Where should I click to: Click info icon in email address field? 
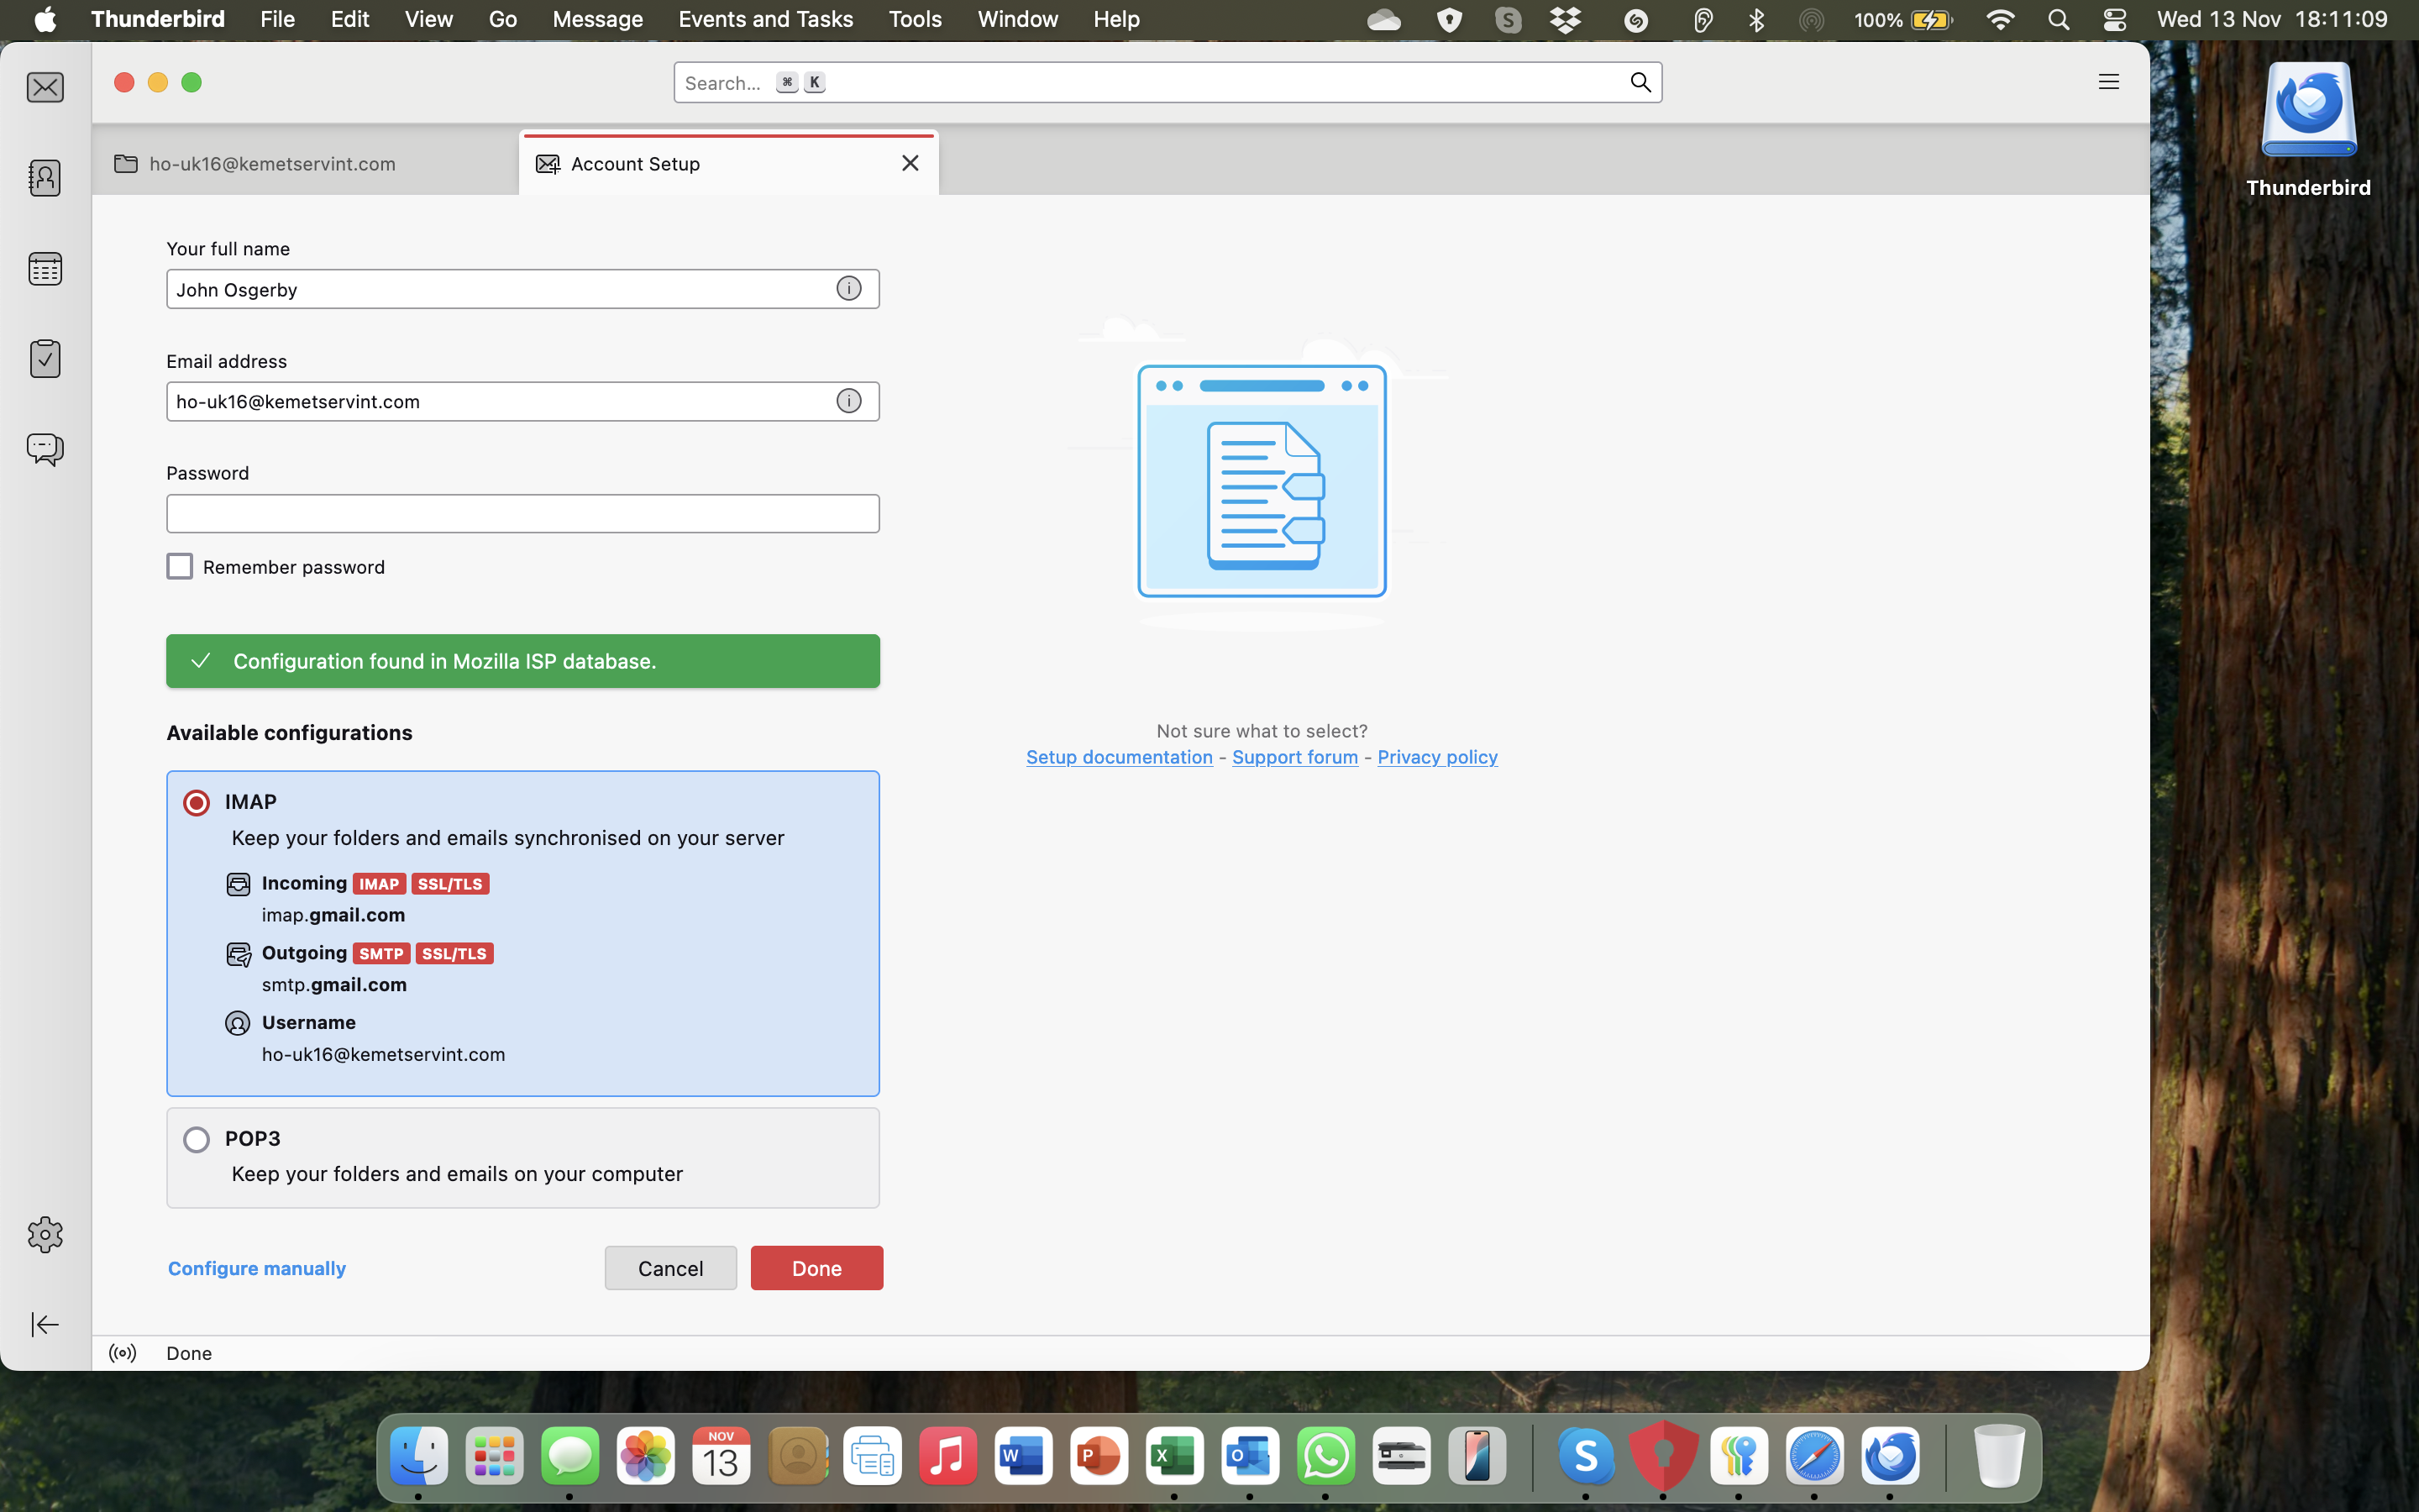click(848, 401)
